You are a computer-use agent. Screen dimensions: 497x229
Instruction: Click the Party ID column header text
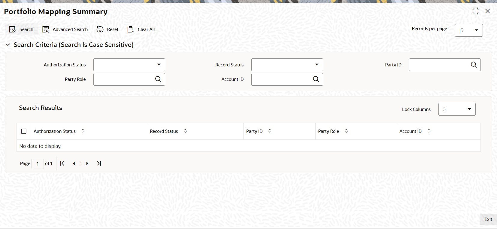pos(254,131)
